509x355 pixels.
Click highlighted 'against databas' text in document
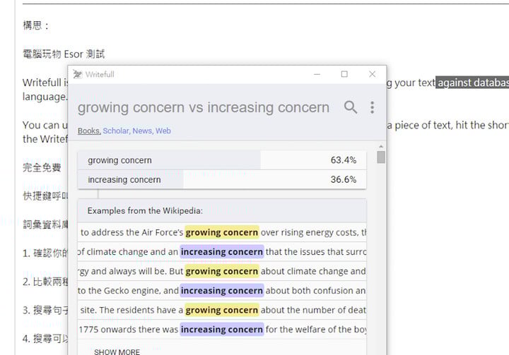pyautogui.click(x=472, y=83)
